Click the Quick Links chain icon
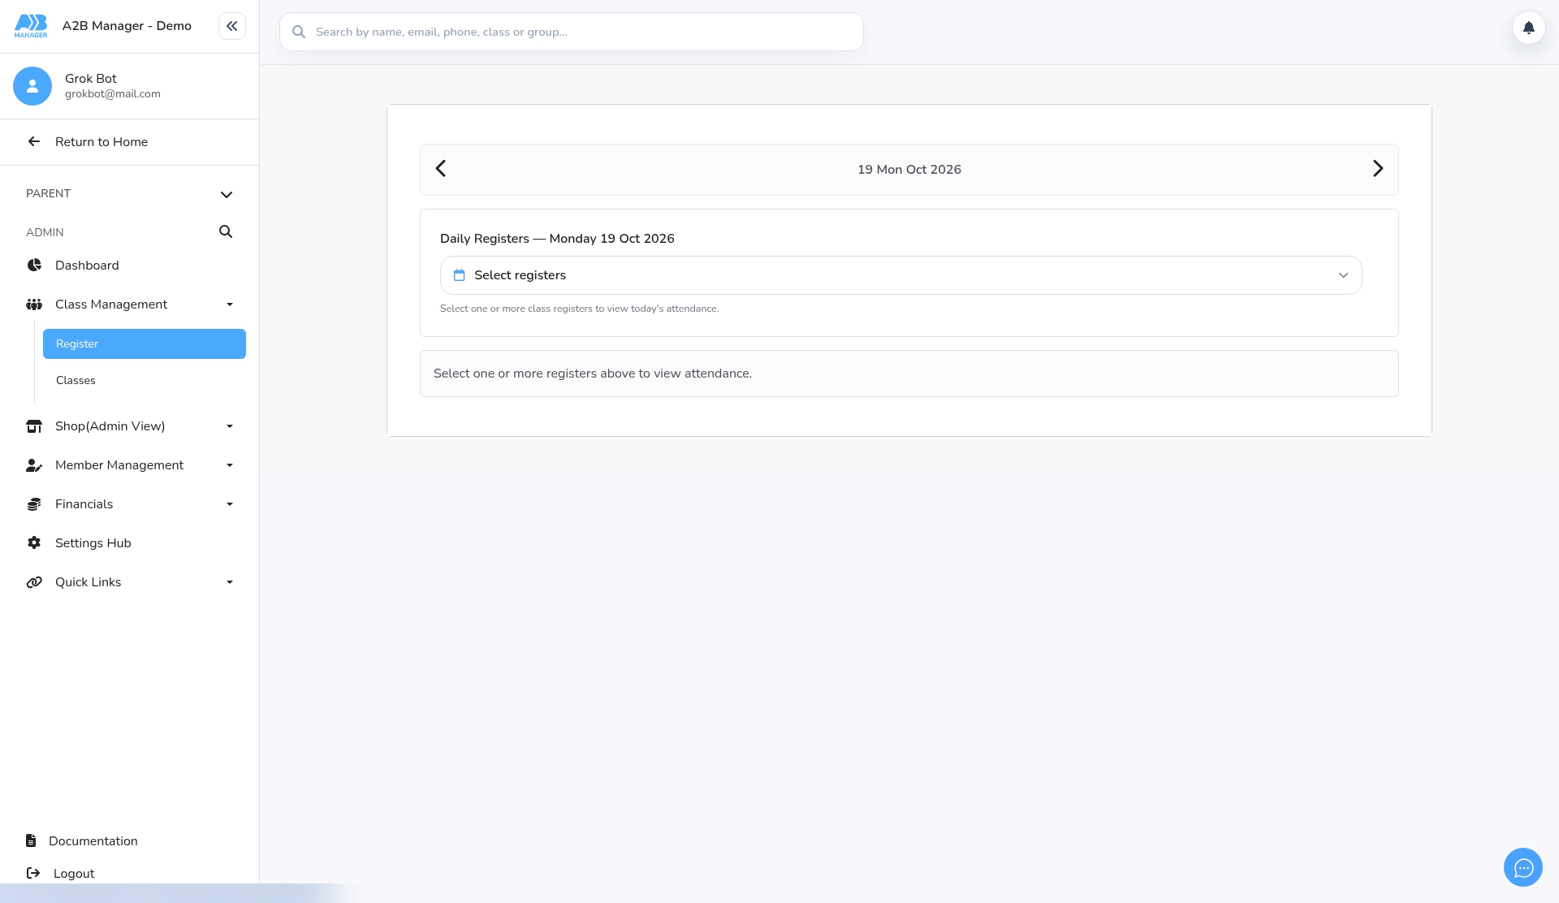Screen dimensions: 1559x903 pos(34,582)
